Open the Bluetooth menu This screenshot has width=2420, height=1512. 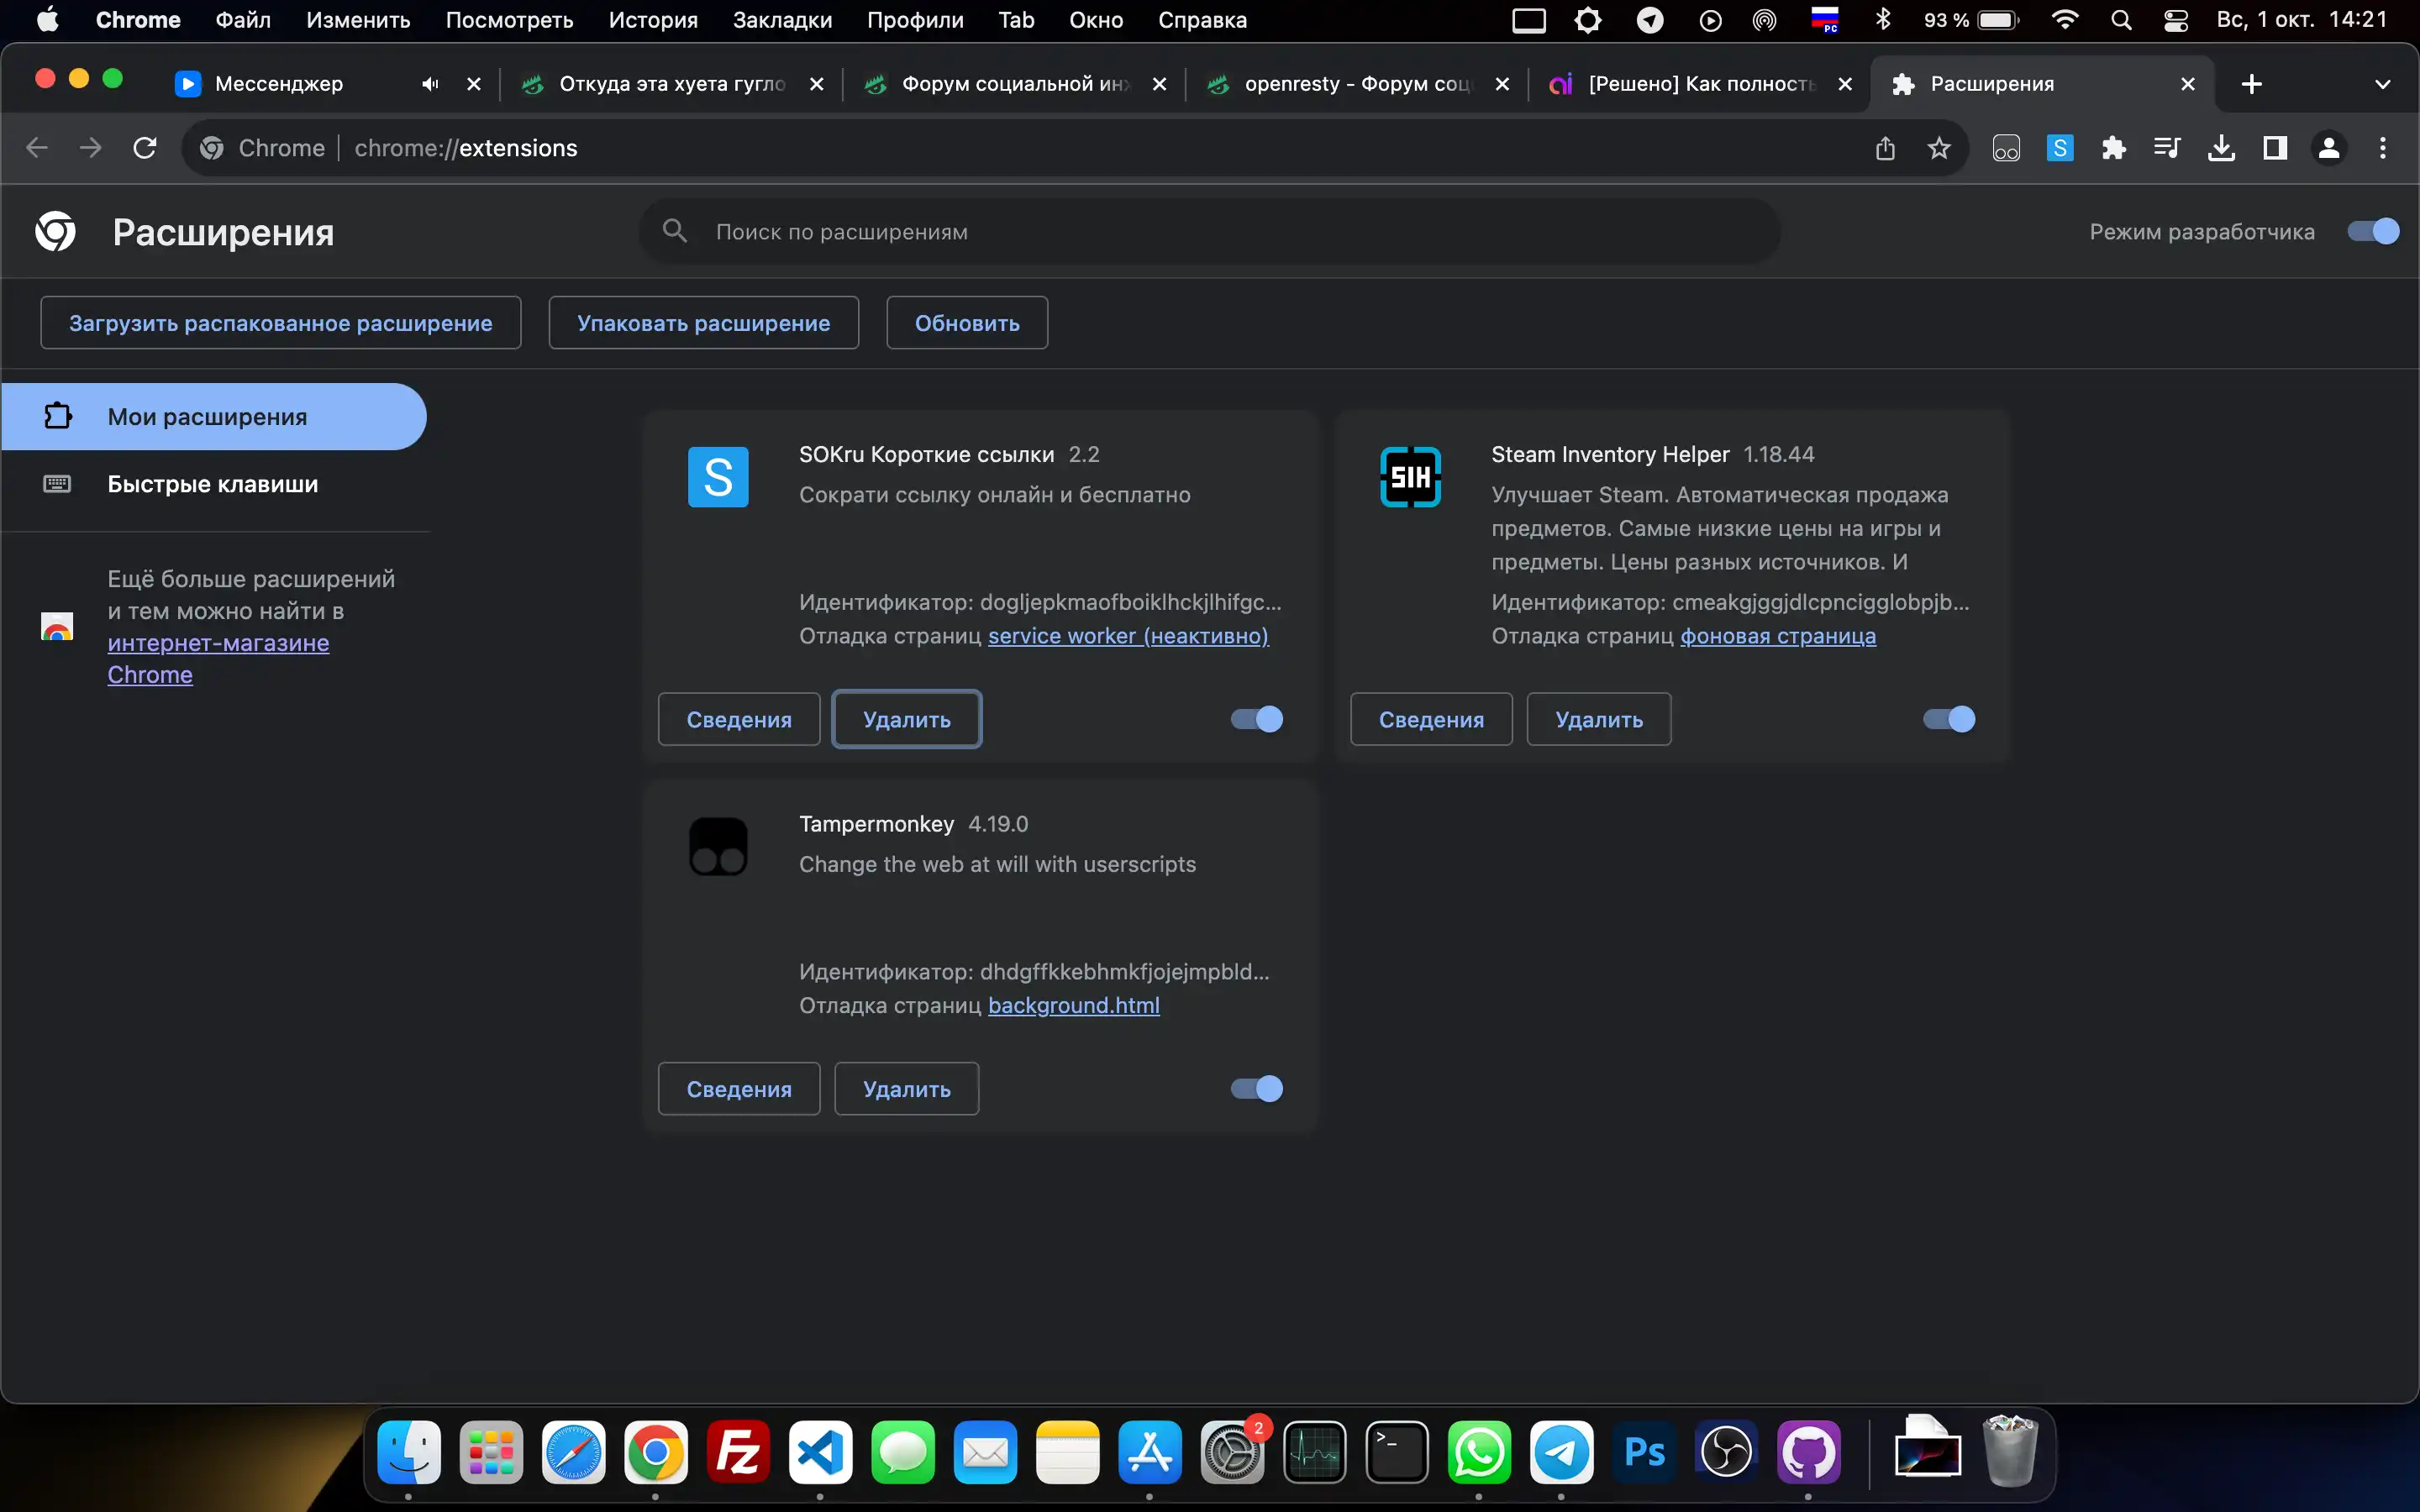(1883, 20)
